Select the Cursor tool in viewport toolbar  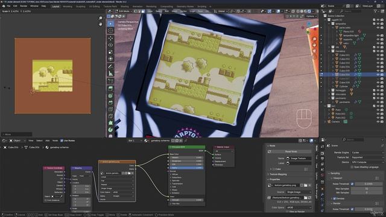pos(110,31)
